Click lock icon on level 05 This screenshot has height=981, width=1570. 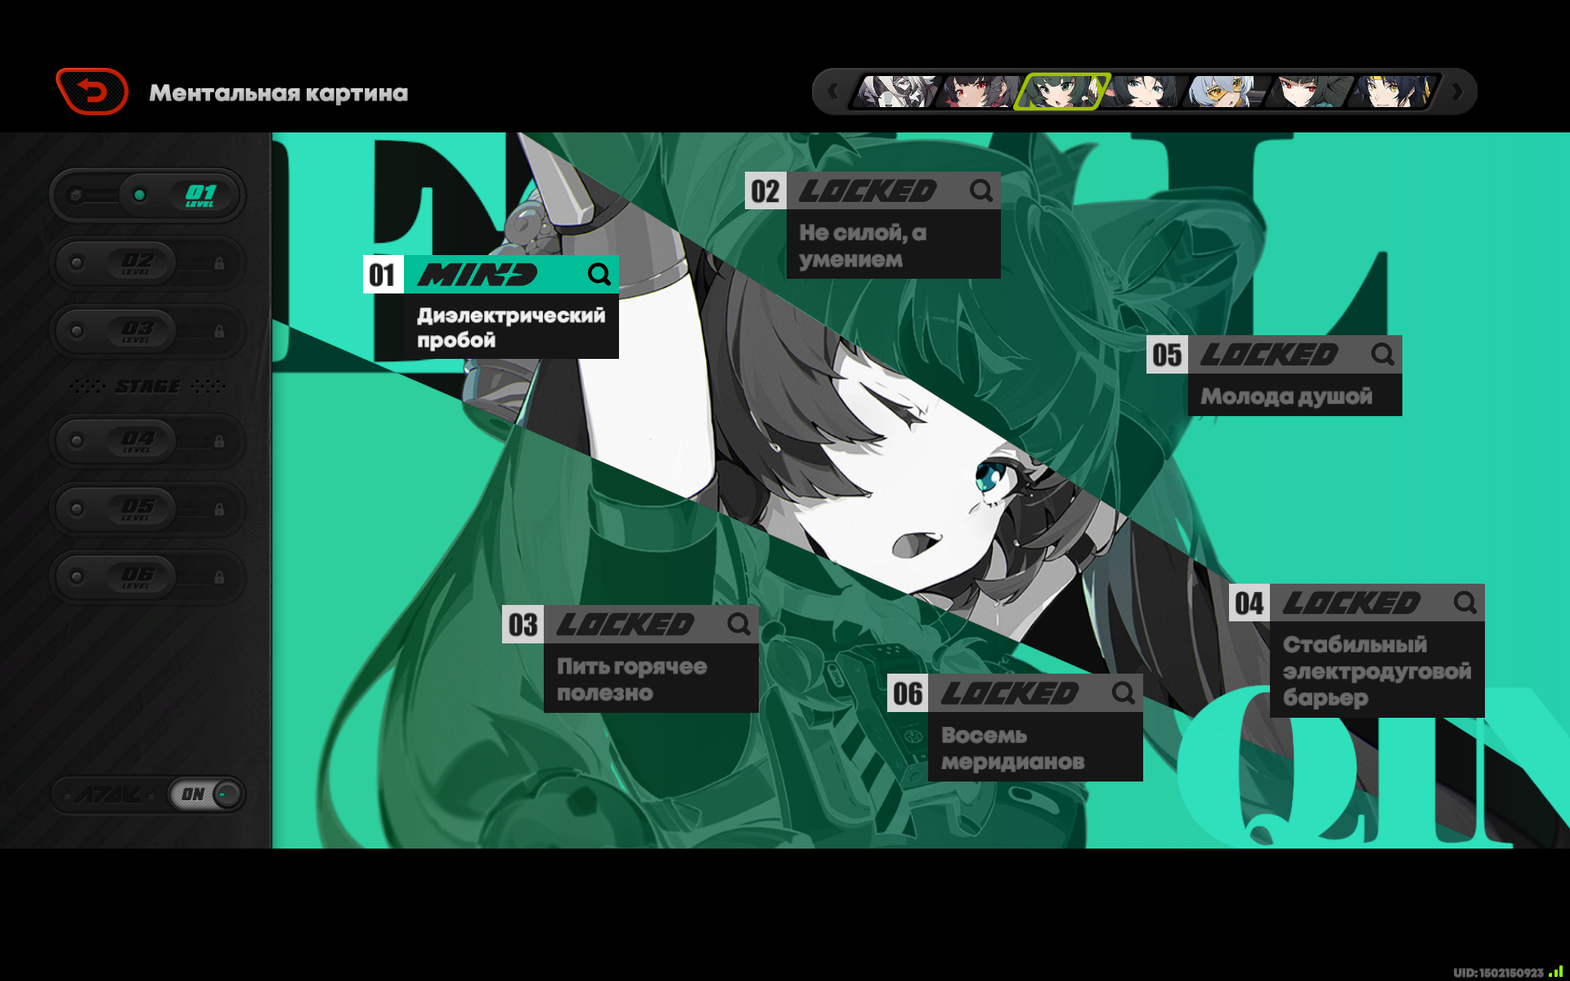tap(219, 508)
